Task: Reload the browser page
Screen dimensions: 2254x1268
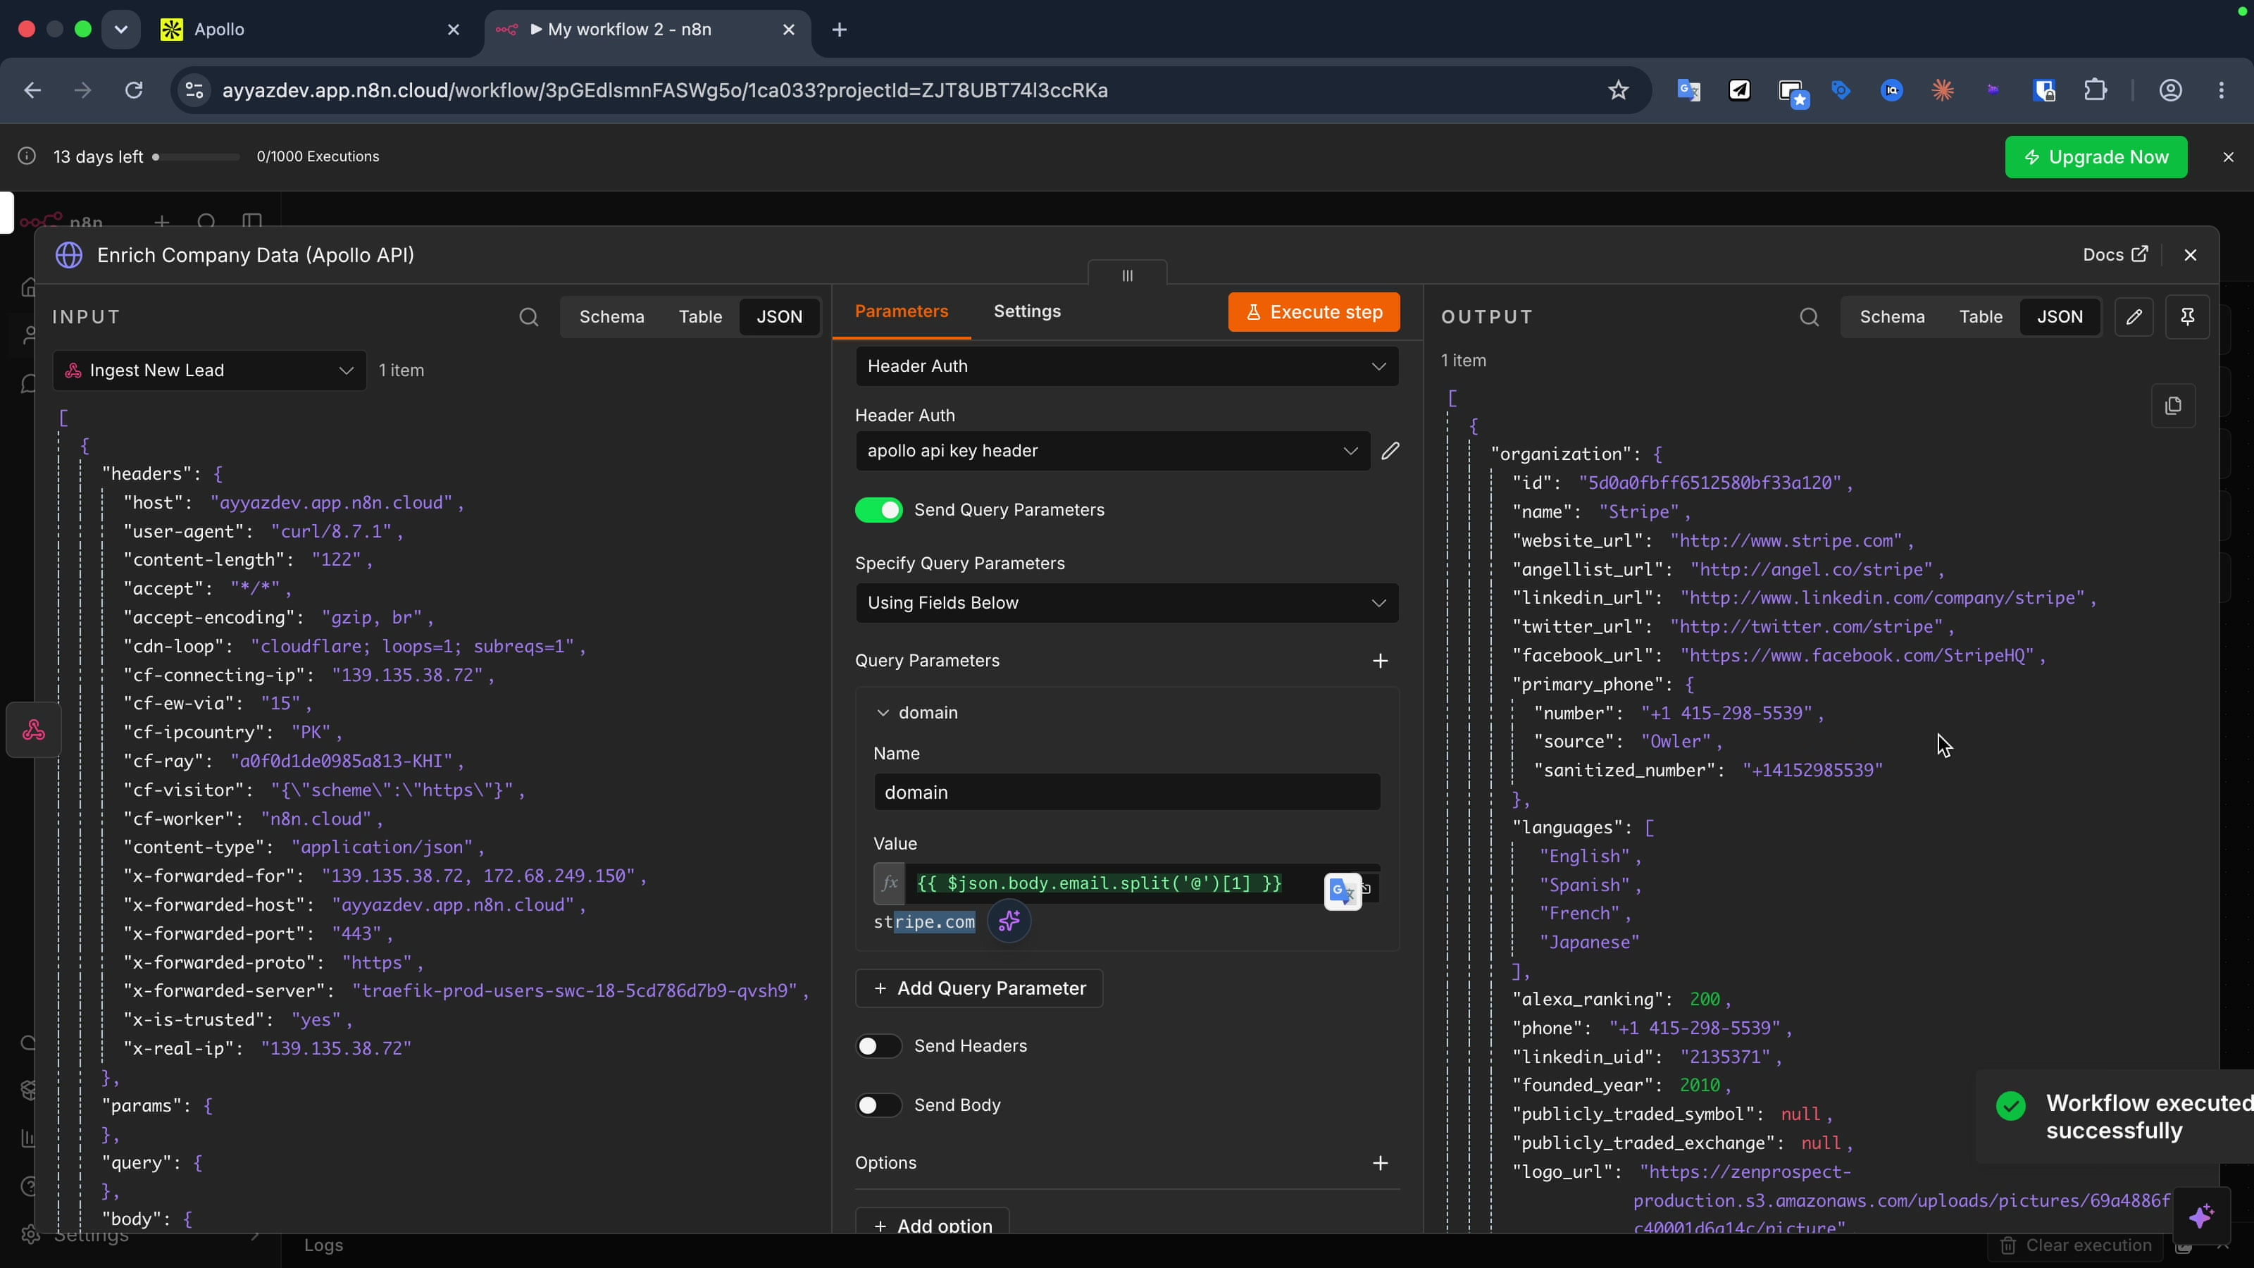Action: point(133,90)
